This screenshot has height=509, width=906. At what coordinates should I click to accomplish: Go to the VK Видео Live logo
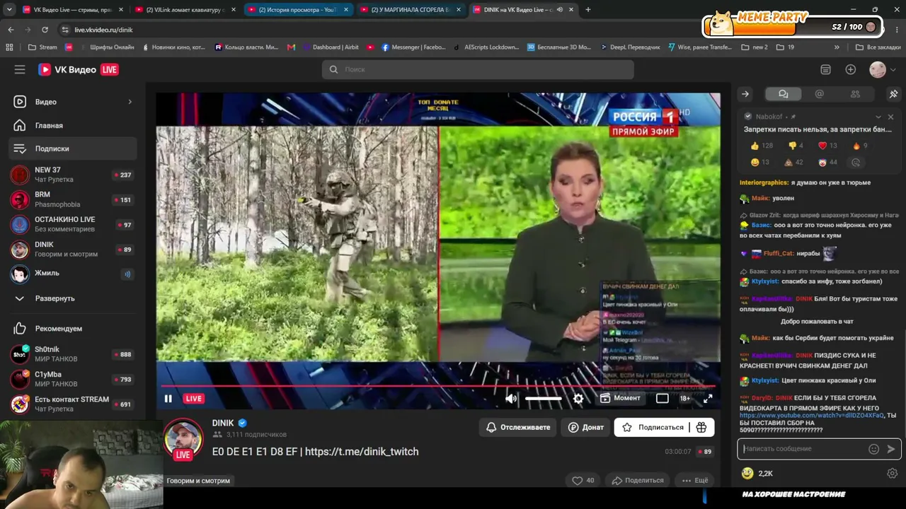coord(78,69)
